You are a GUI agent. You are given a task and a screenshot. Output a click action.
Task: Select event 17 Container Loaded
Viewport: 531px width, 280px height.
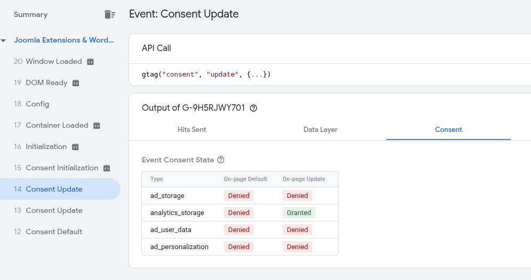[51, 126]
